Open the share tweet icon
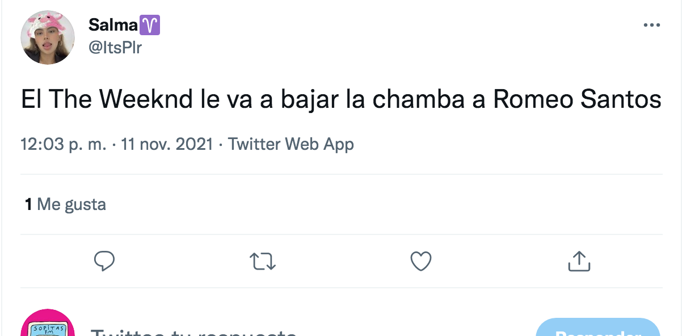 [x=579, y=261]
